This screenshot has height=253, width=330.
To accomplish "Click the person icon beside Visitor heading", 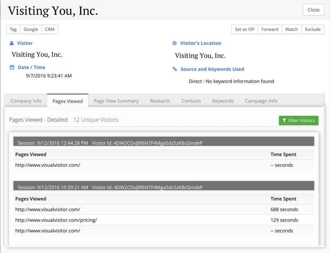I will coord(12,43).
